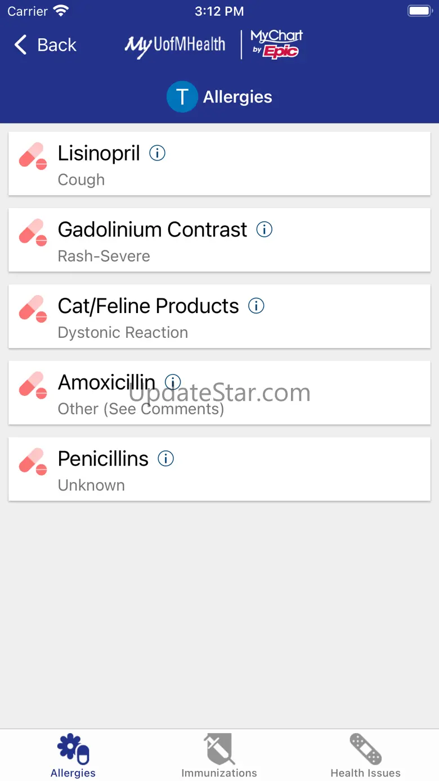Click the pill icon on Amoxicillin row
Image resolution: width=439 pixels, height=781 pixels.
(33, 385)
